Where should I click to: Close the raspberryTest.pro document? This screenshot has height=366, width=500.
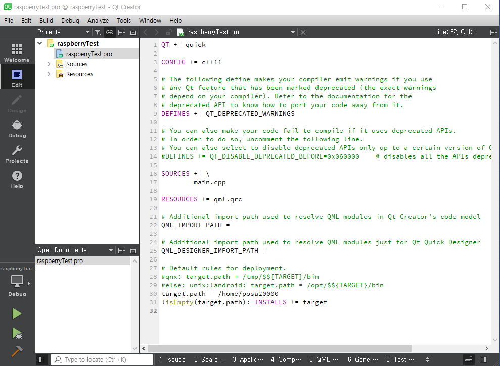tap(303, 32)
